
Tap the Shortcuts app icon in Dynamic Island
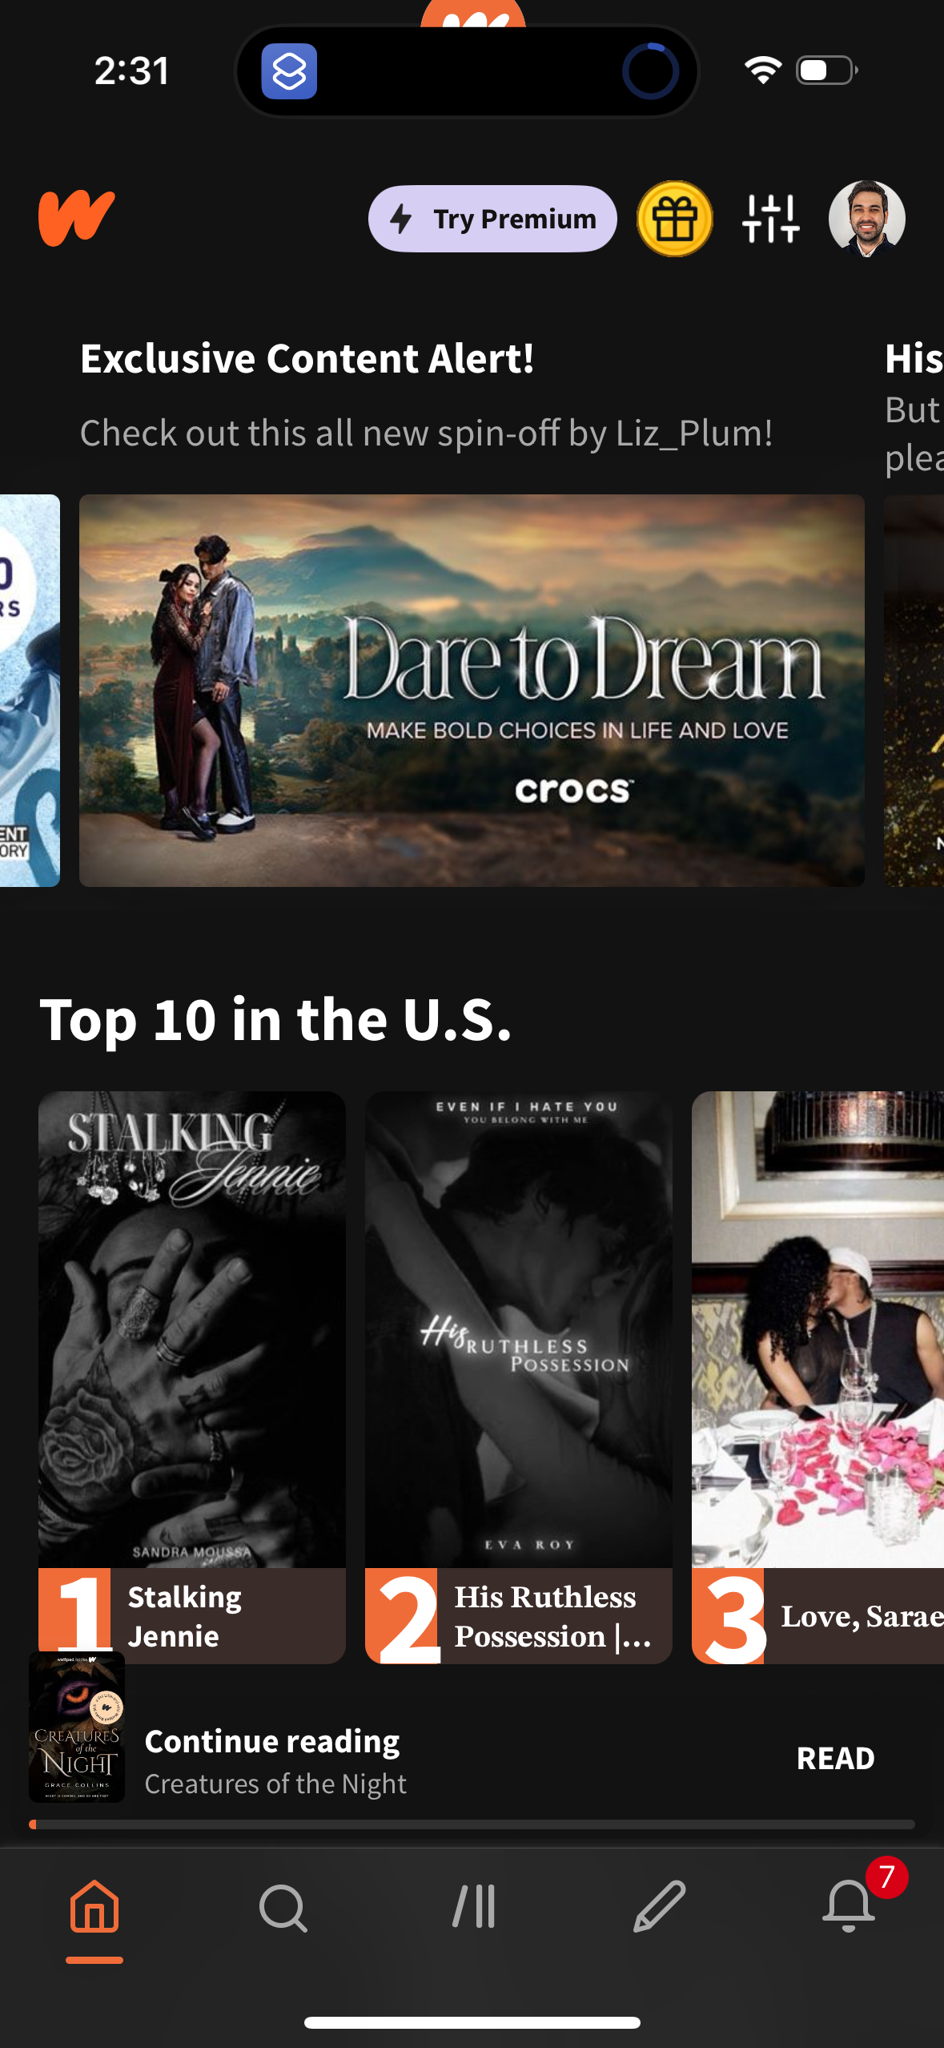coord(289,71)
